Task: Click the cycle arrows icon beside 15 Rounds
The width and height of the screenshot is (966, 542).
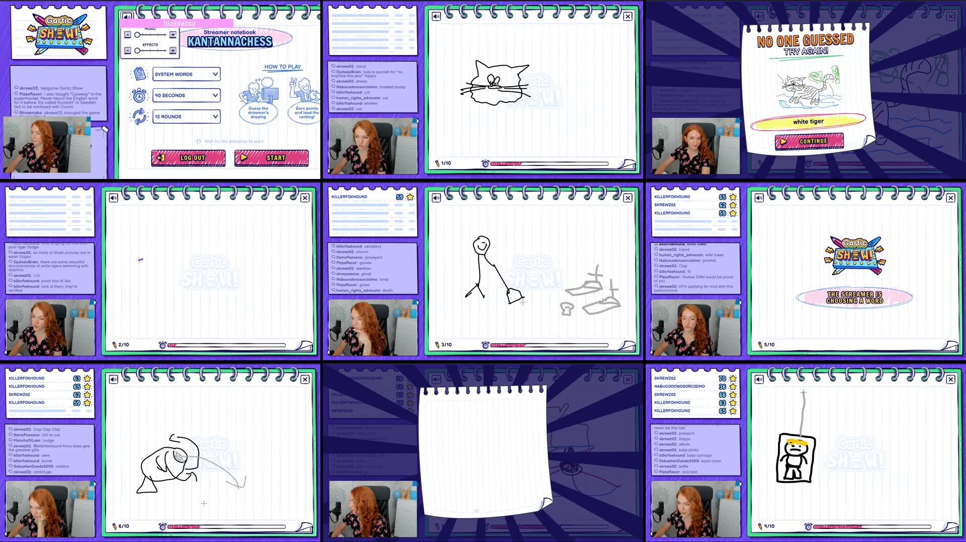Action: pyautogui.click(x=139, y=116)
